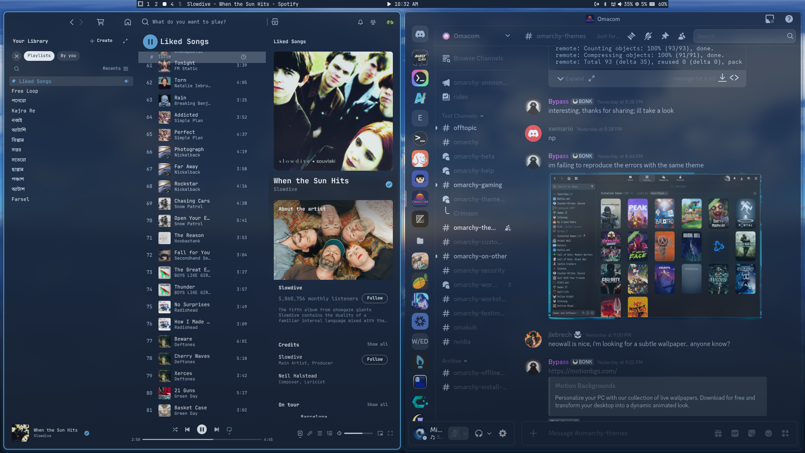
Task: Toggle Discord member list
Action: (682, 36)
